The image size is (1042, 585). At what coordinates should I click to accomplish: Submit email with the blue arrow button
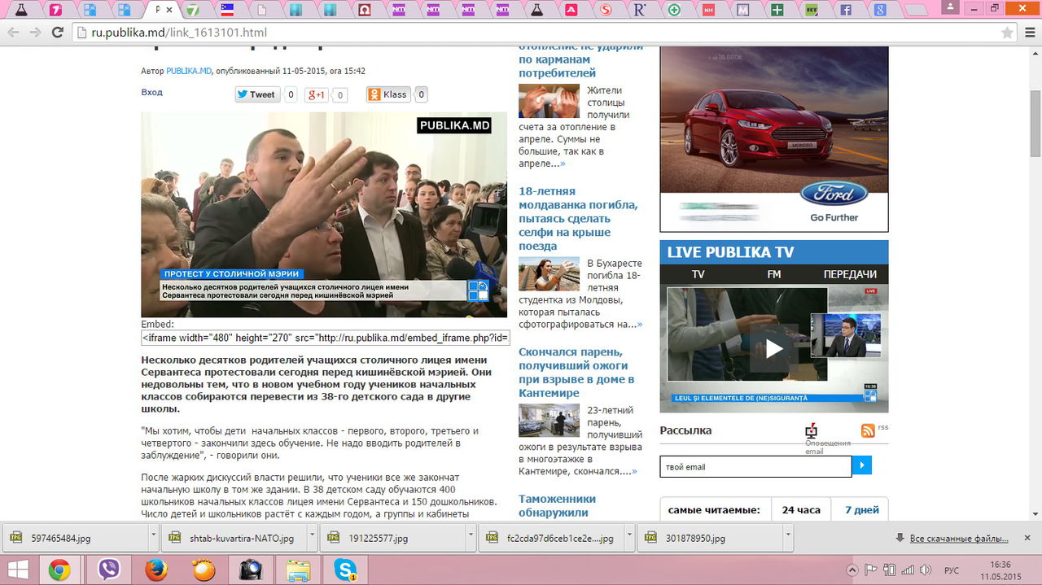[x=862, y=466]
